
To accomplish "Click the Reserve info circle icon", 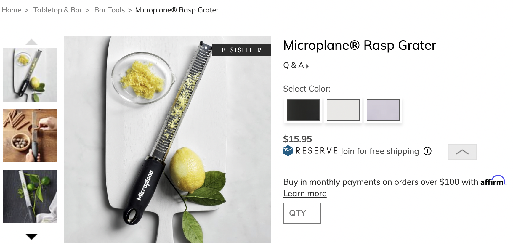I will coord(427,151).
